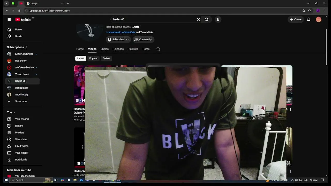Switch to the channel Shorts tab
Viewport: 331px width, 186px height.
(104, 49)
